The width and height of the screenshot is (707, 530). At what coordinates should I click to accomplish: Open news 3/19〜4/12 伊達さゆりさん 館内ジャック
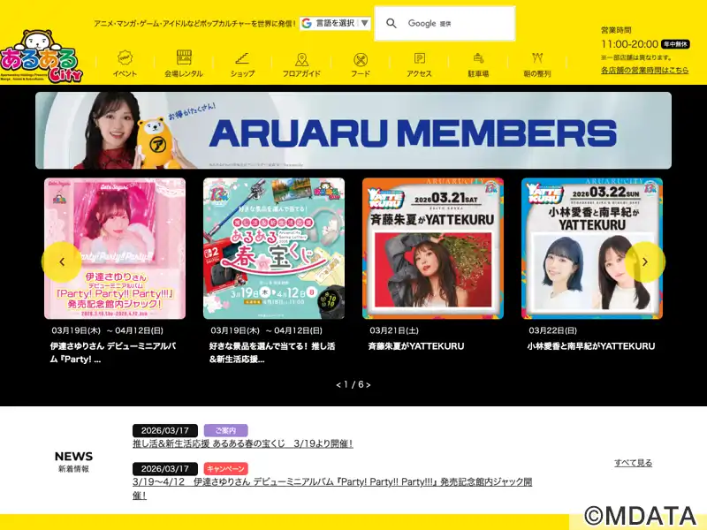[332, 488]
